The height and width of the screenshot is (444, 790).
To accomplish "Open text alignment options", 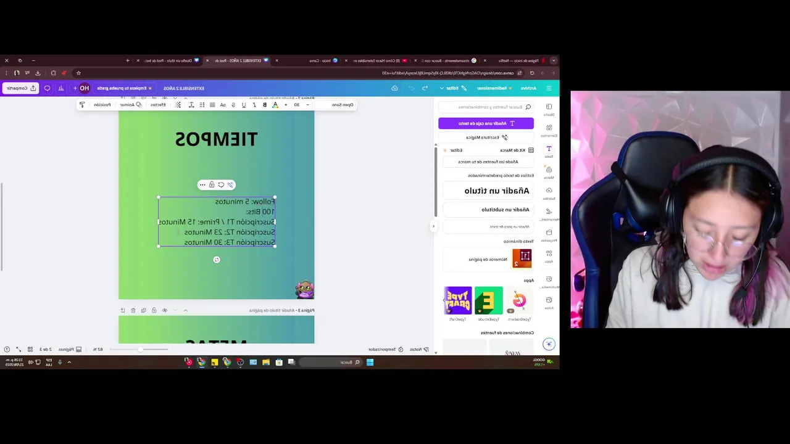I will click(x=212, y=105).
